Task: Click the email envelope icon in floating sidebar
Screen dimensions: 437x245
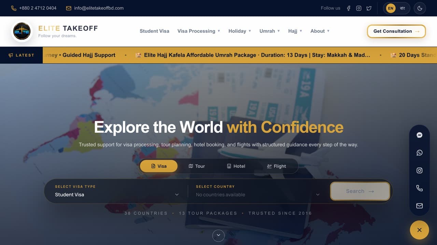Action: (420, 206)
